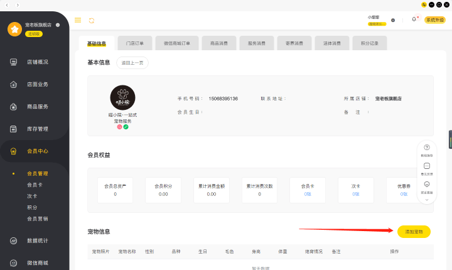Open 数据统计 in the sidebar
The height and width of the screenshot is (270, 452).
click(37, 240)
